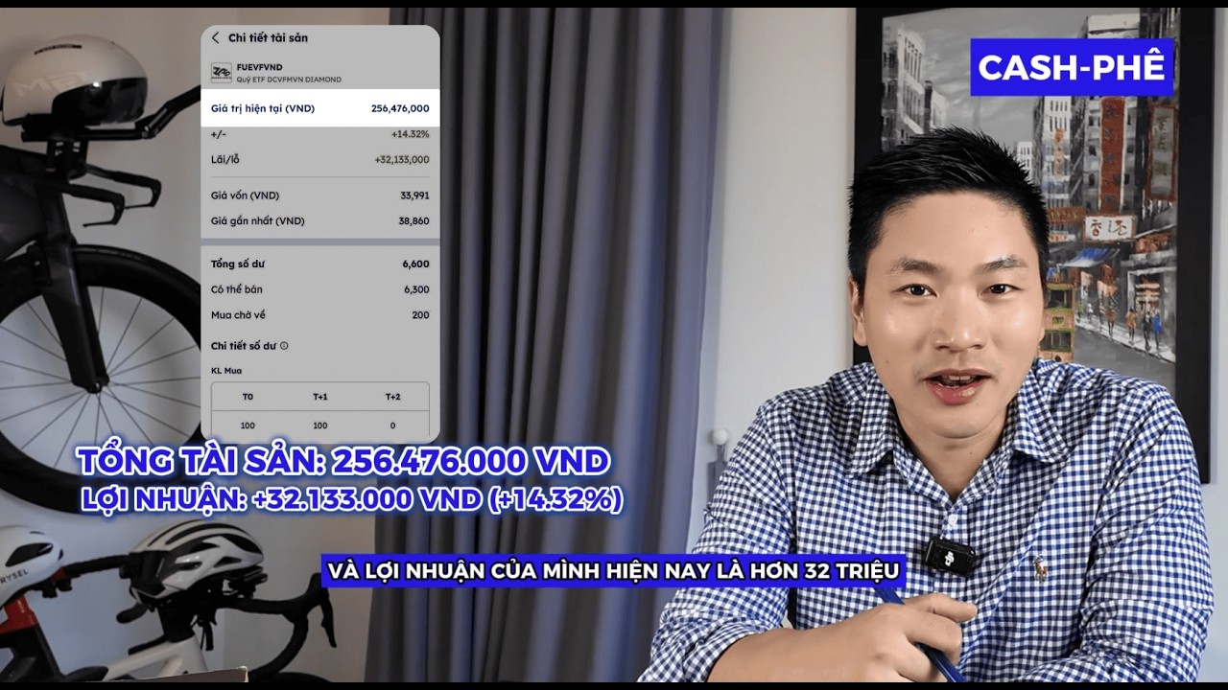Click the 0 value under T+2
This screenshot has width=1228, height=690.
393,425
